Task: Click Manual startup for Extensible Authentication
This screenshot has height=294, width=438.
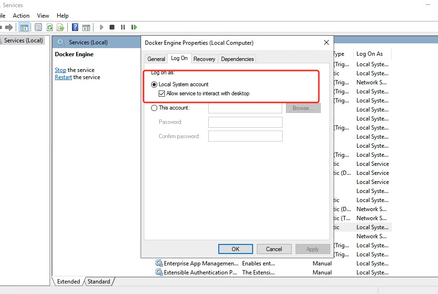Action: tap(322, 272)
